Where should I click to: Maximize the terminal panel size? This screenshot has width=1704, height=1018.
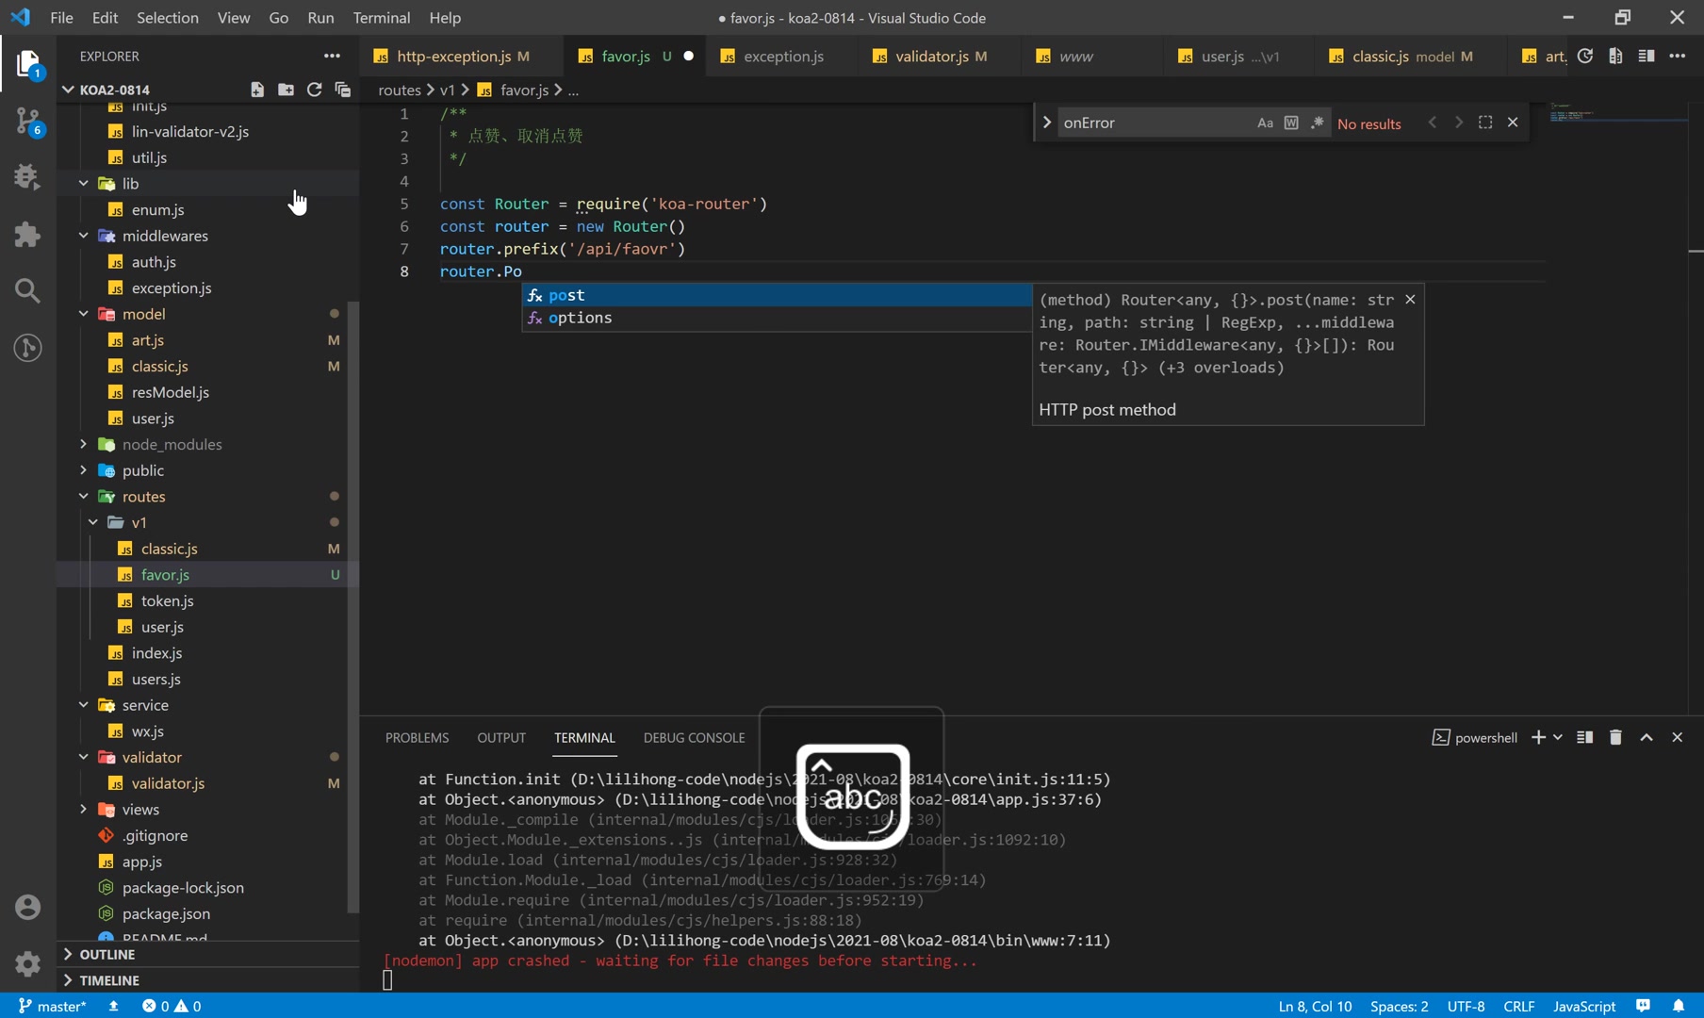(x=1647, y=737)
